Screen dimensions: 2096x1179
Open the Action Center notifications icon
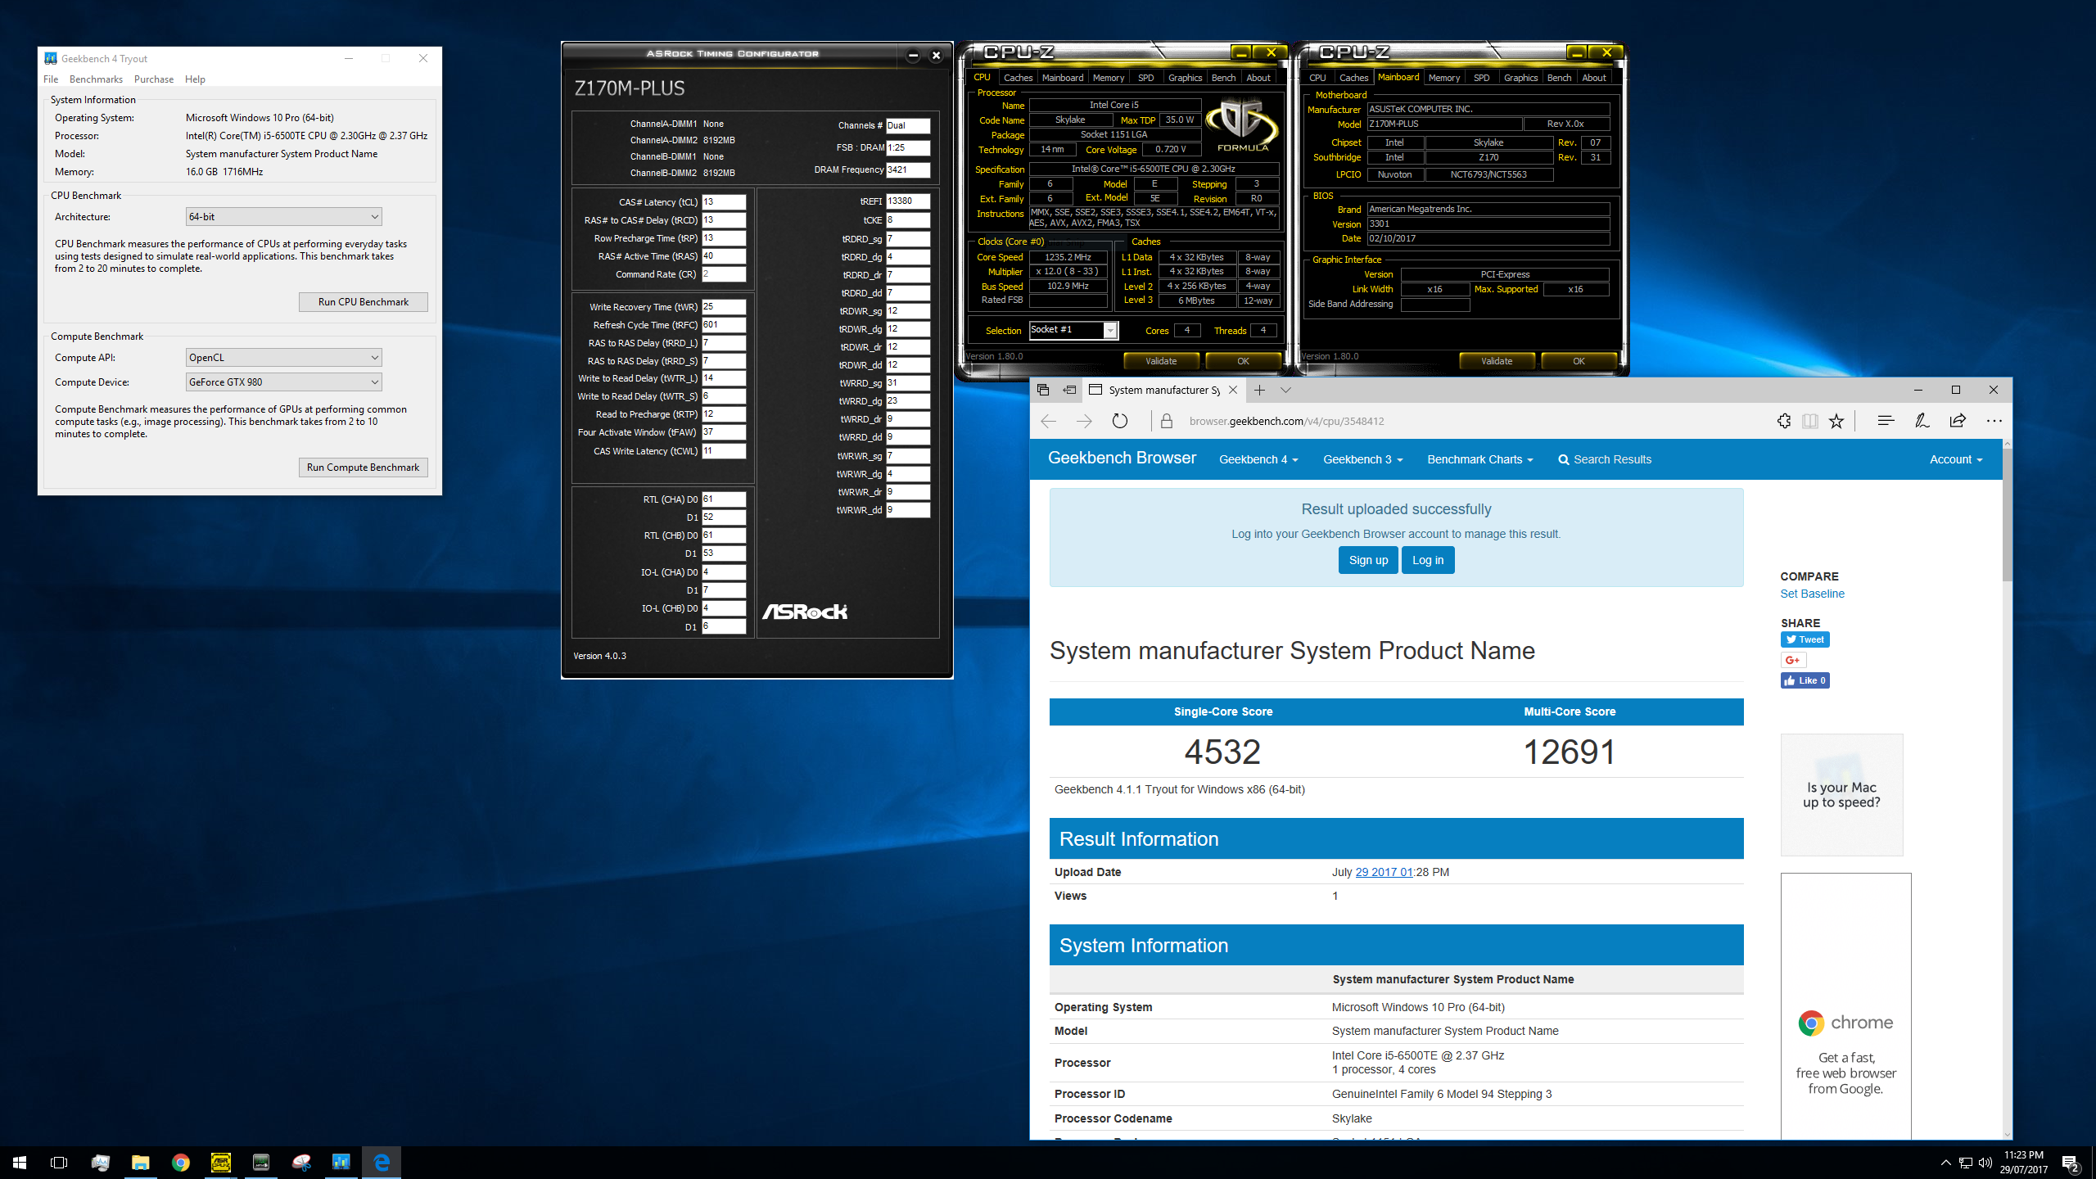[2071, 1163]
